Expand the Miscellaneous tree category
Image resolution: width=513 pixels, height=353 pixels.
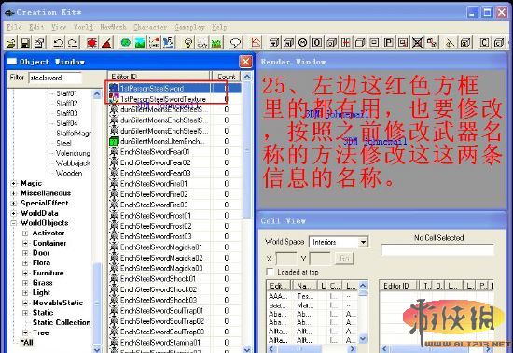pyautogui.click(x=14, y=193)
